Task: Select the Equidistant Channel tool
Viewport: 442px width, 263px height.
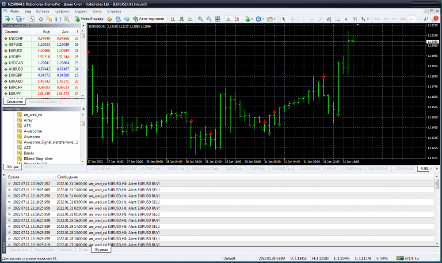Action: tap(329, 19)
